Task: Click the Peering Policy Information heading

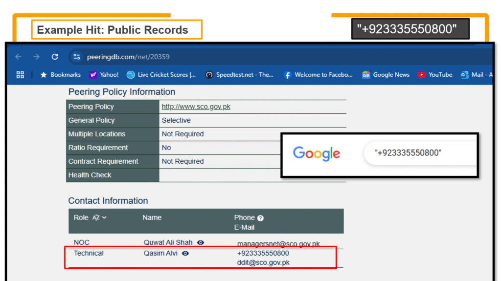Action: pyautogui.click(x=122, y=92)
